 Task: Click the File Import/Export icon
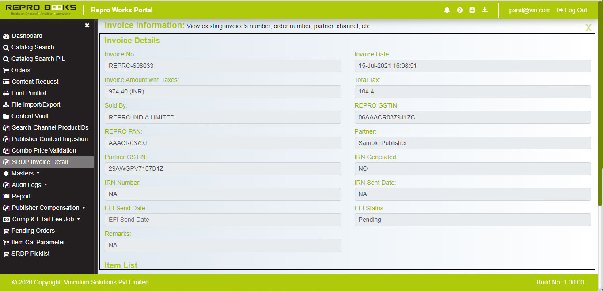point(6,104)
